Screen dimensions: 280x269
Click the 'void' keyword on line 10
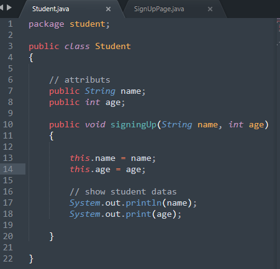[x=95, y=125]
